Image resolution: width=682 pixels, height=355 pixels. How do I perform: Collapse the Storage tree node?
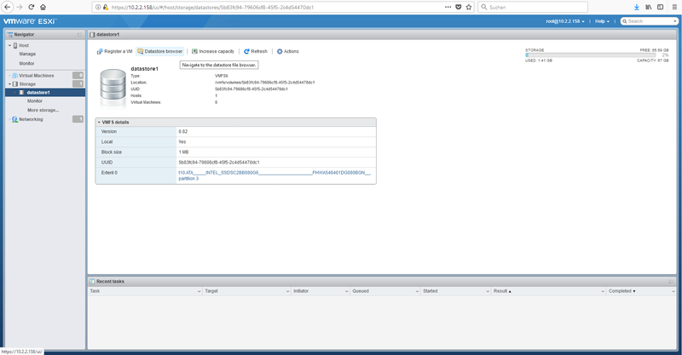9,84
